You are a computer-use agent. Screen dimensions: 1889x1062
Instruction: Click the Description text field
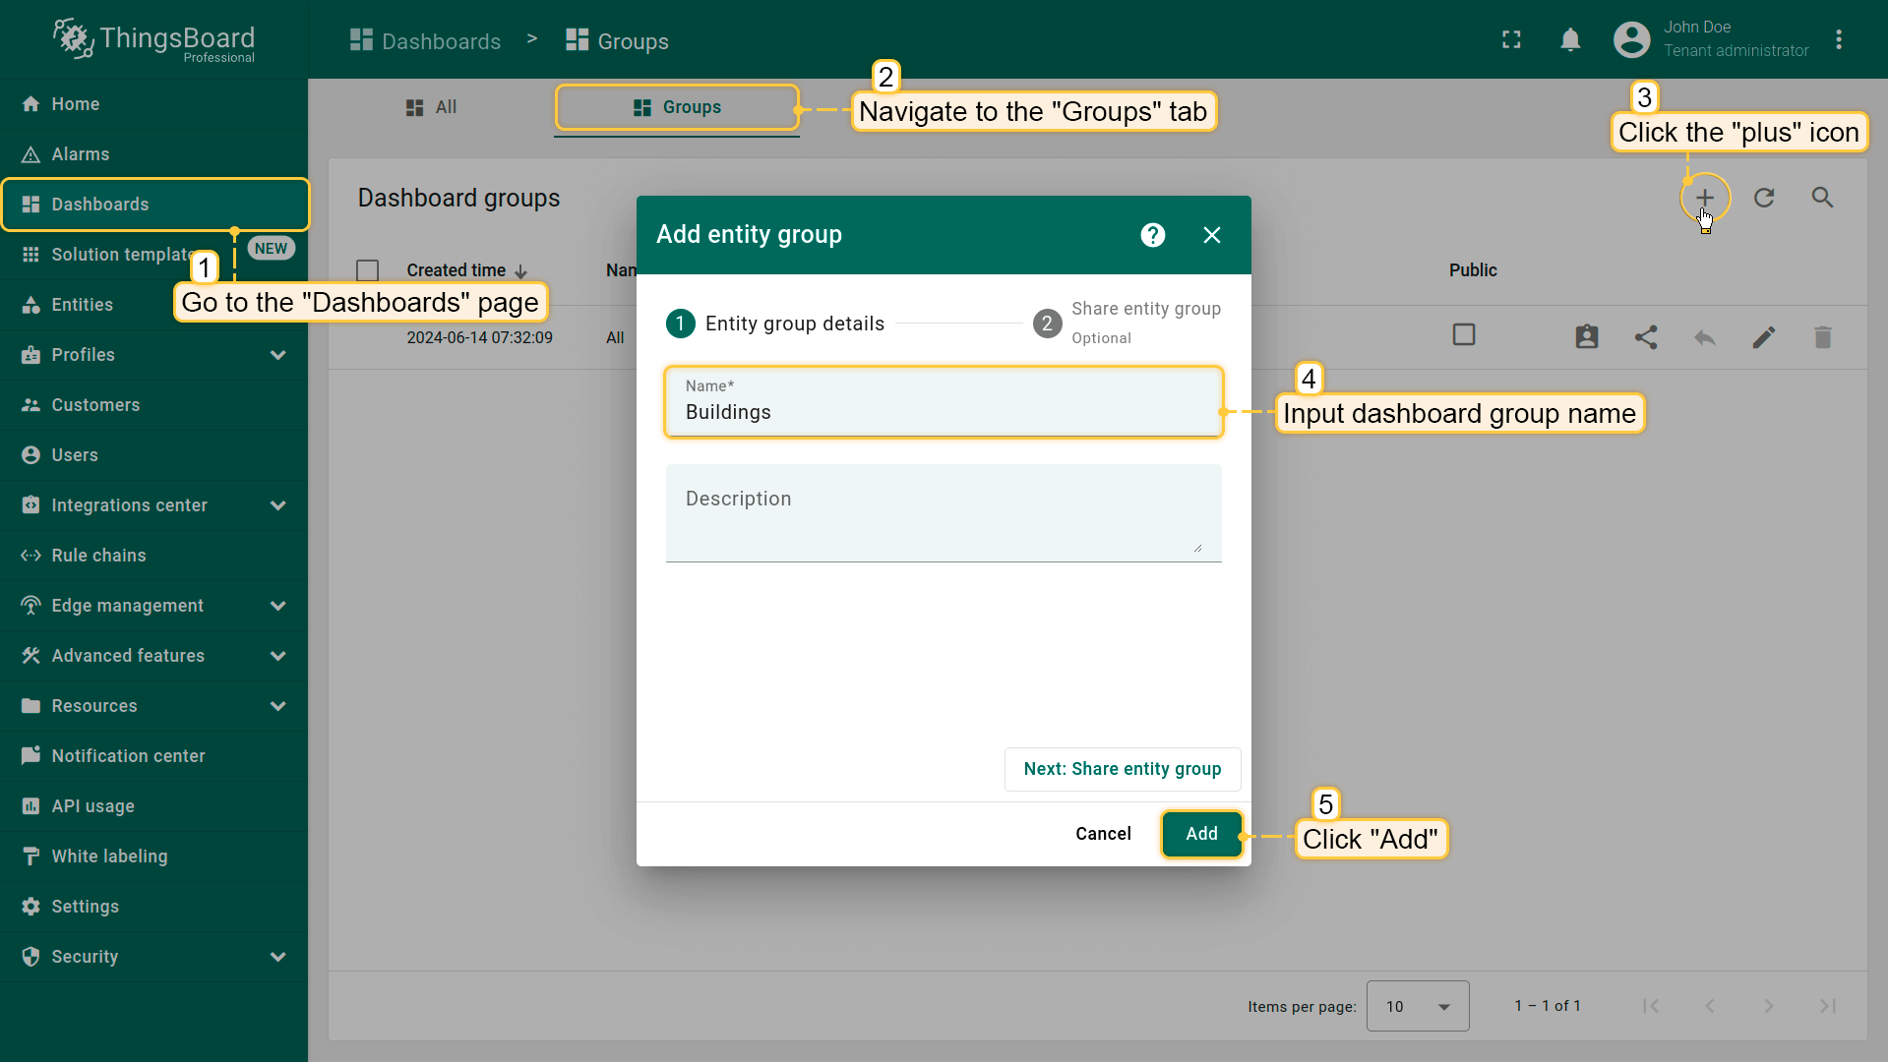pos(943,513)
